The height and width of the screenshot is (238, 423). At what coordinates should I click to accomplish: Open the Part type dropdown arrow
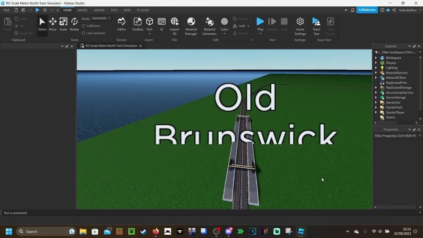pyautogui.click(x=149, y=34)
